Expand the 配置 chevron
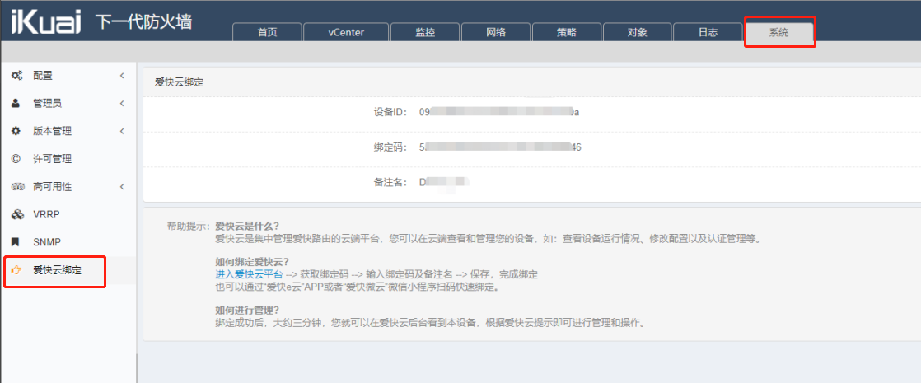The height and width of the screenshot is (383, 921). (122, 75)
